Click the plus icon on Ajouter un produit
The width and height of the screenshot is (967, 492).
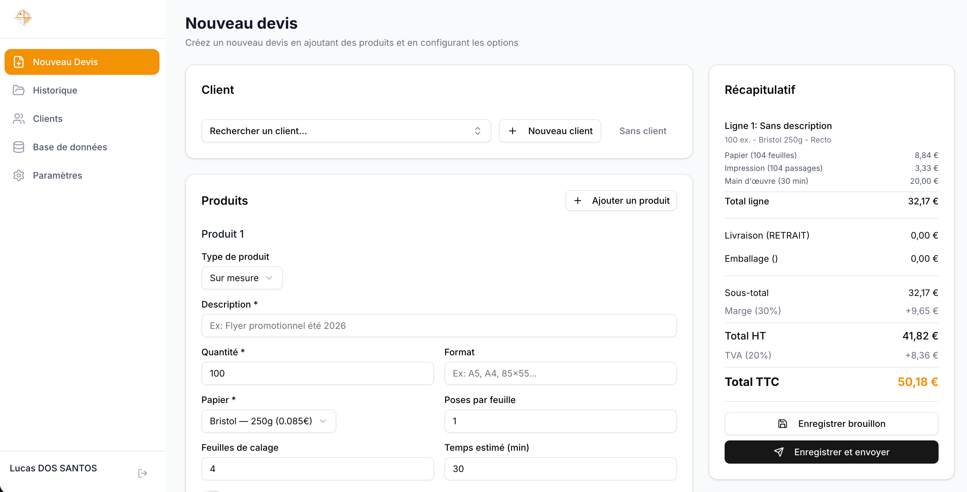point(578,201)
